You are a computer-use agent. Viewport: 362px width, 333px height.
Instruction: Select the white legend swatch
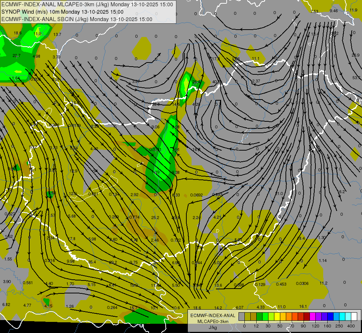click(354, 317)
